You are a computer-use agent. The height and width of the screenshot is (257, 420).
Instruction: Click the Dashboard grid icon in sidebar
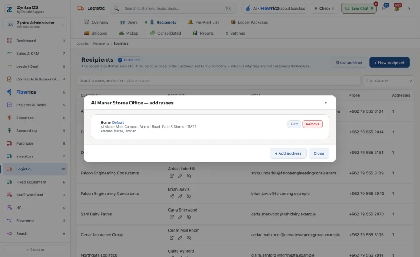[x=9, y=41]
